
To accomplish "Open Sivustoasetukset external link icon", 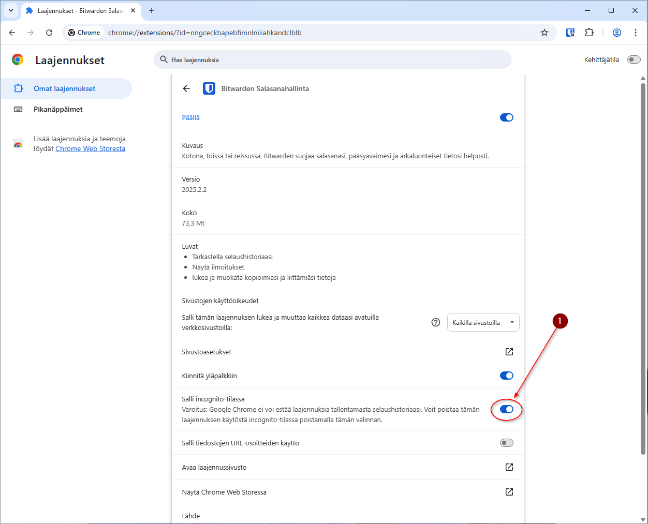I will pos(509,352).
